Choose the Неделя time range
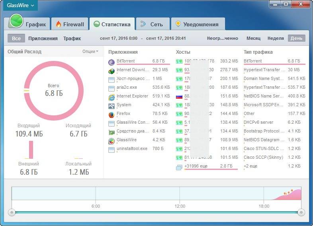 point(276,38)
